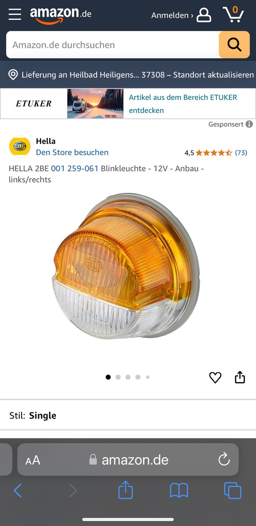Go back in Safari
The height and width of the screenshot is (526, 256).
[x=18, y=490]
